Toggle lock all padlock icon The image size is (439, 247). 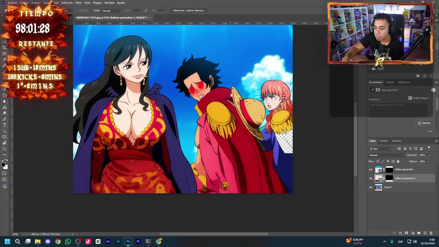pos(398,161)
